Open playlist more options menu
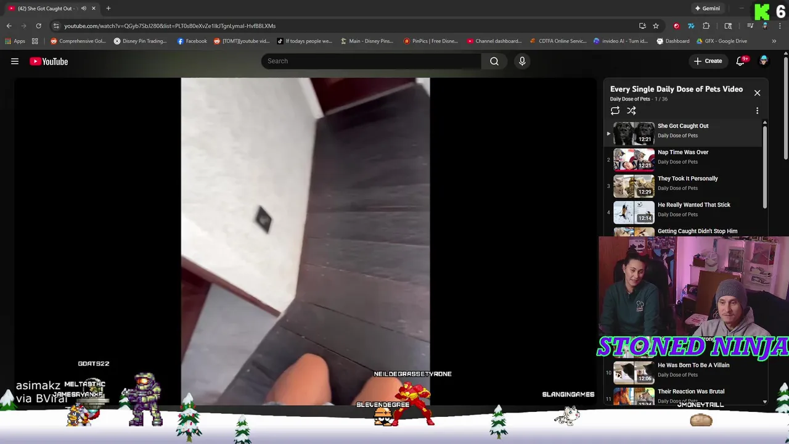Image resolution: width=789 pixels, height=444 pixels. [x=757, y=111]
